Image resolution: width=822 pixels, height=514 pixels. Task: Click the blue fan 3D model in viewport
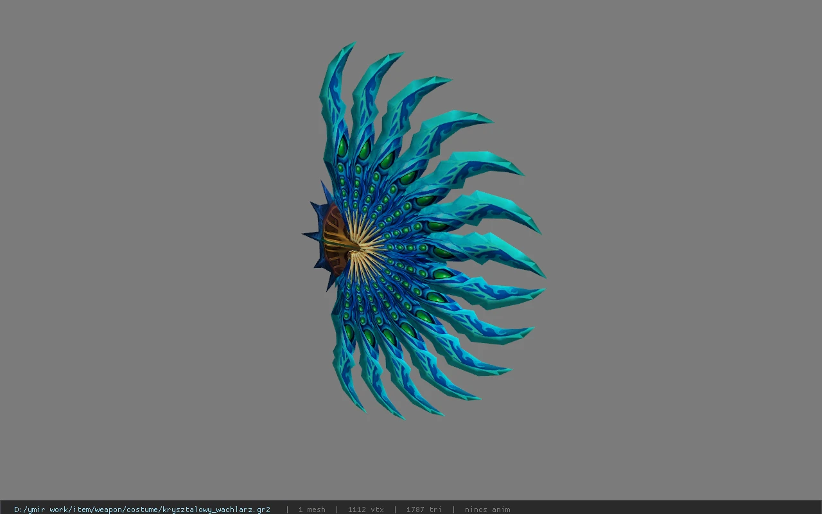(x=424, y=231)
